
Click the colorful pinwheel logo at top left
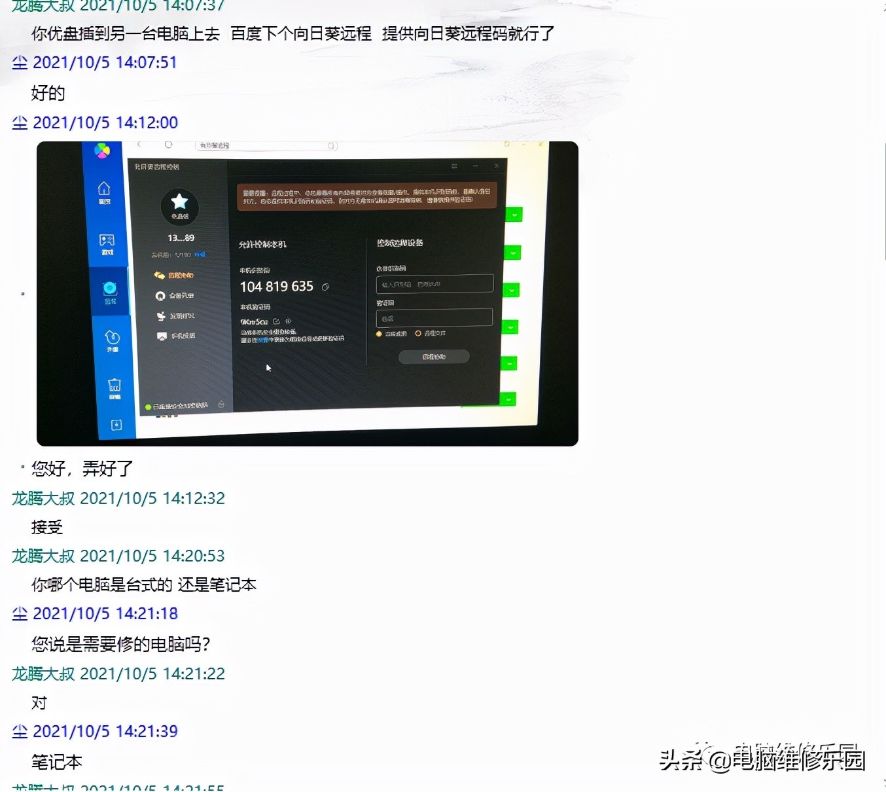tap(102, 151)
